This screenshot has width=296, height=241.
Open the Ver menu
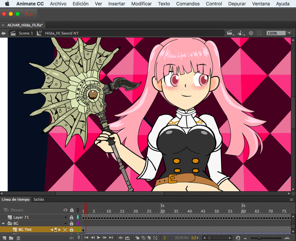98,3
